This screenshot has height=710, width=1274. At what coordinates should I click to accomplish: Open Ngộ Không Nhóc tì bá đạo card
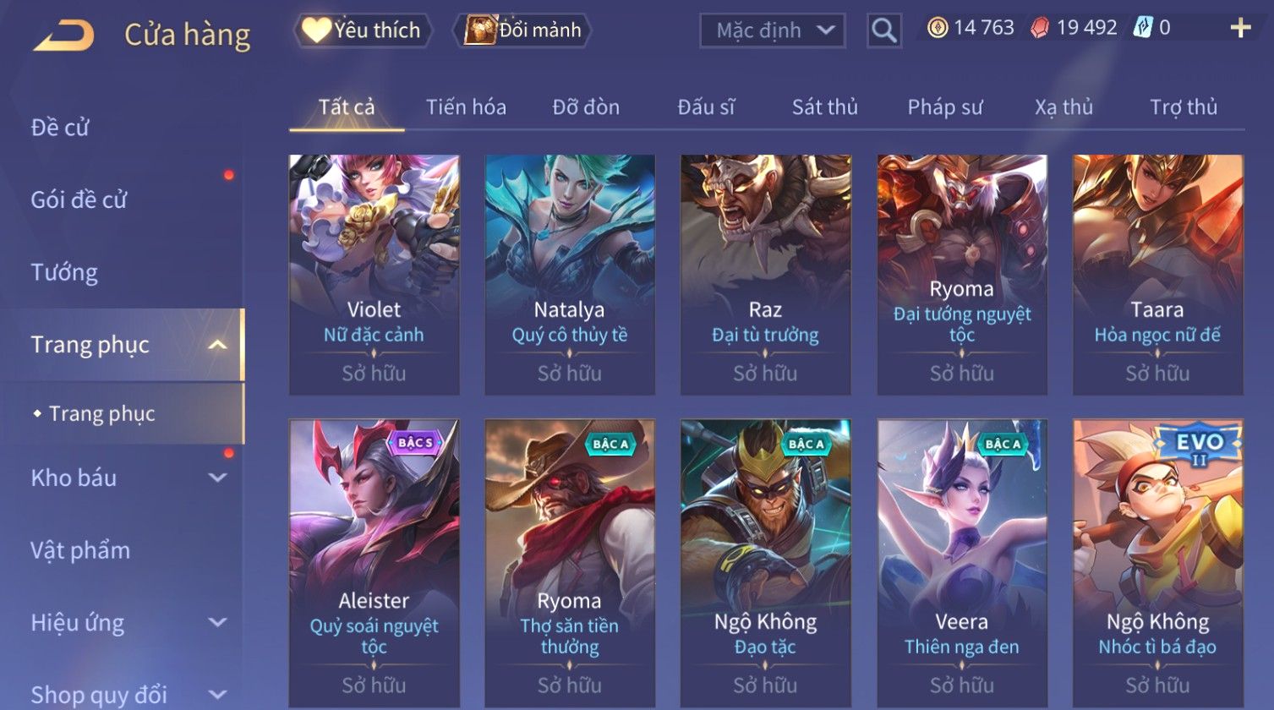tap(1157, 563)
